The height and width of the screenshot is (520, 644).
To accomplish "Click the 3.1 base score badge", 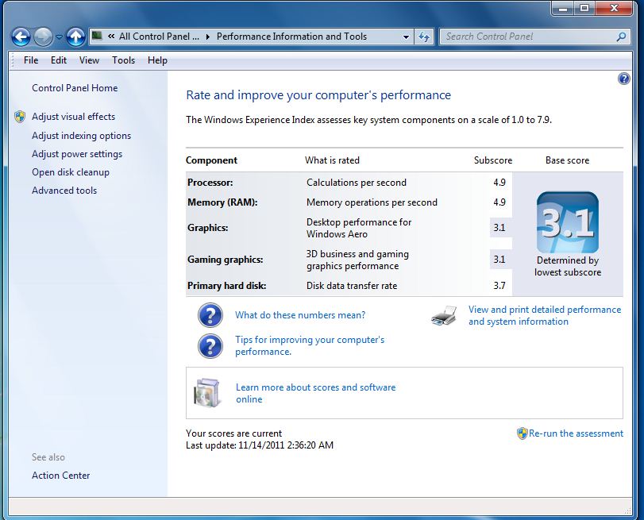I will pos(567,222).
